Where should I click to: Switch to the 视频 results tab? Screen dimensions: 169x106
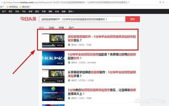coord(51,28)
